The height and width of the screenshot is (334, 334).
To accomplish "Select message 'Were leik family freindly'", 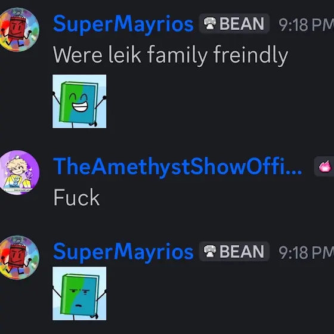I will pos(171,55).
